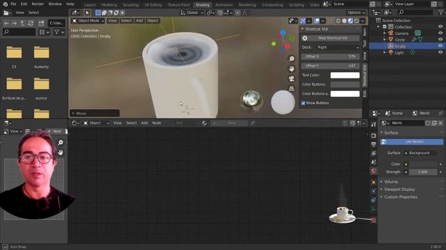Select material preview shading mode
446x250 pixels.
pyautogui.click(x=351, y=21)
